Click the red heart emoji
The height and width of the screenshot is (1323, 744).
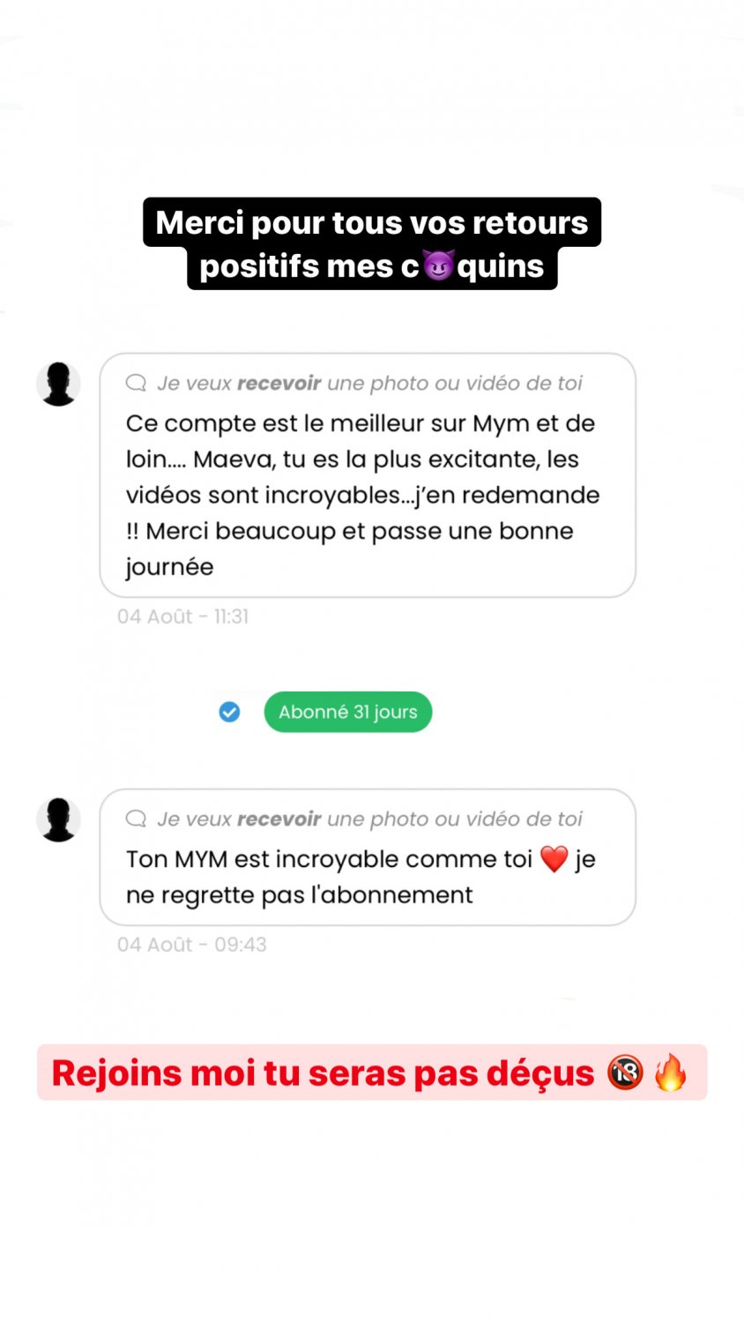pos(554,859)
